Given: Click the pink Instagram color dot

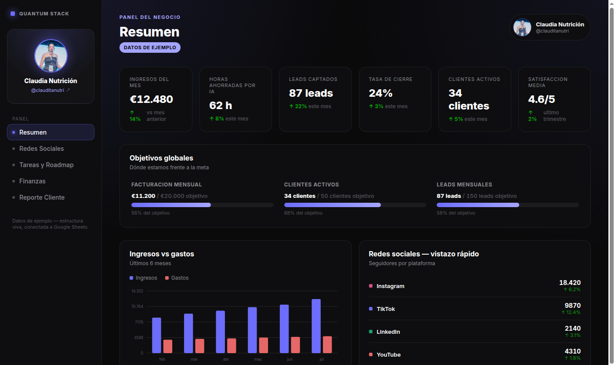Looking at the screenshot, I should coord(371,286).
